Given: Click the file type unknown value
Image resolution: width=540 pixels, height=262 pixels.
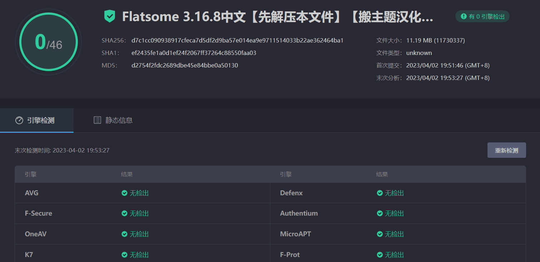Looking at the screenshot, I should (419, 53).
